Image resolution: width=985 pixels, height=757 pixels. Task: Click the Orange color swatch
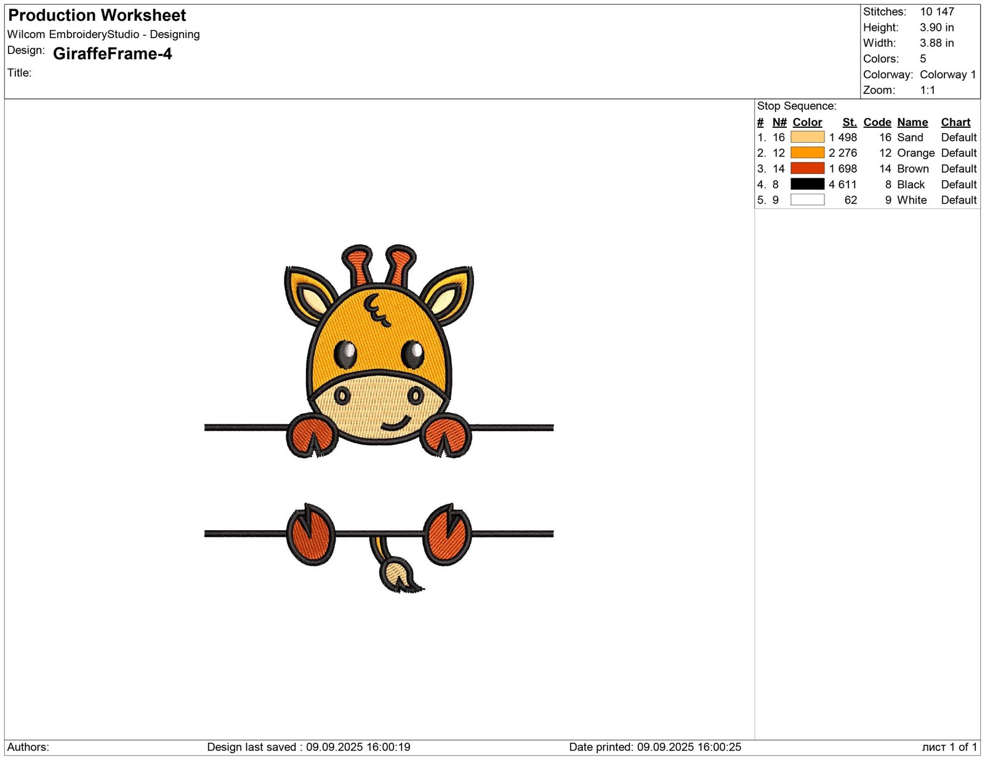[807, 153]
